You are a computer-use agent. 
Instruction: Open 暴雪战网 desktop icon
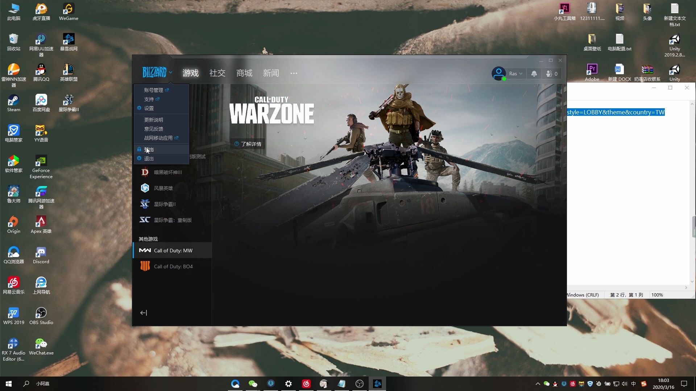[69, 42]
